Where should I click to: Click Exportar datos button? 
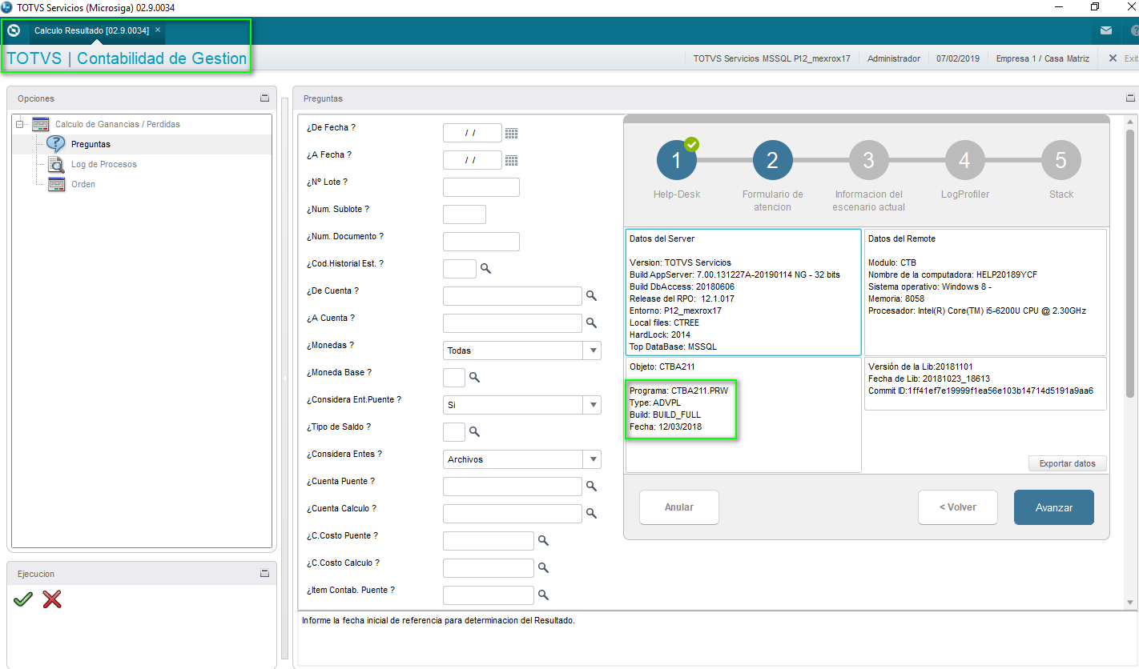1068,463
